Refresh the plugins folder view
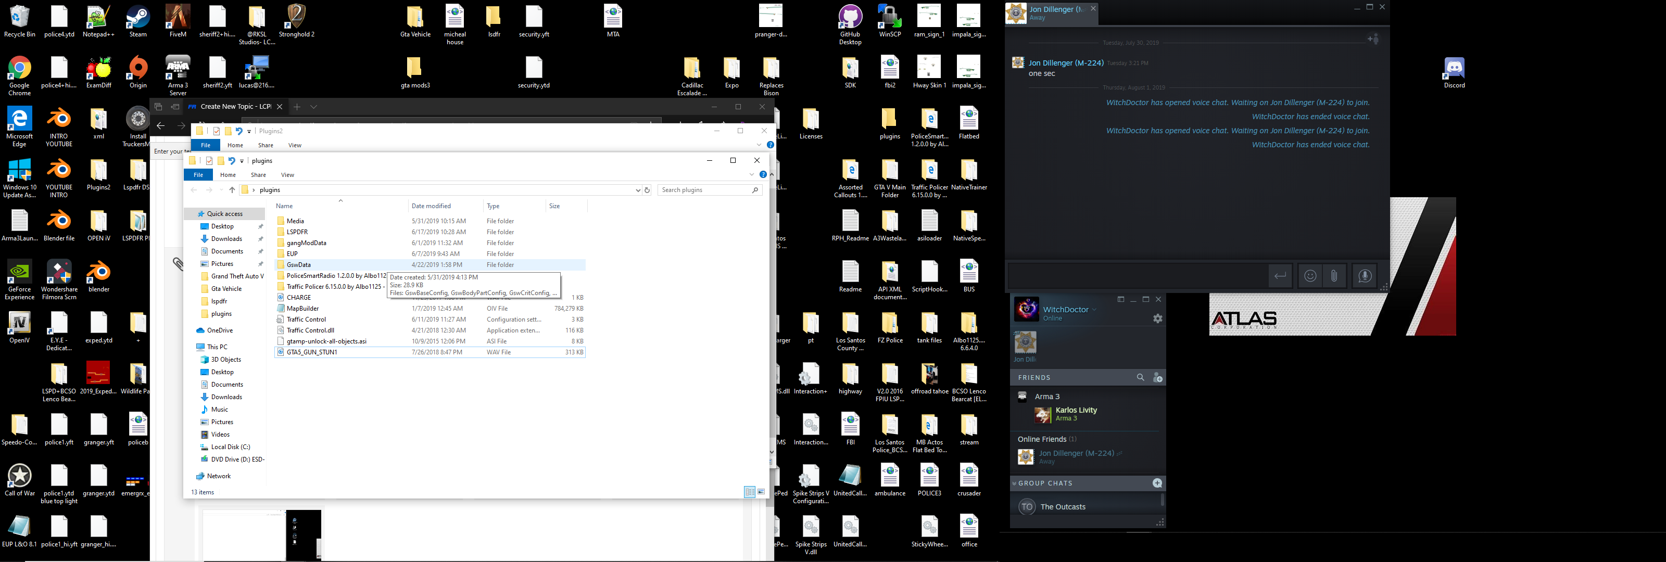Screen dimensions: 1666x562 pos(647,190)
